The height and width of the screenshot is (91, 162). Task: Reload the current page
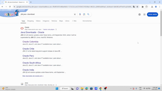tap(10, 7)
